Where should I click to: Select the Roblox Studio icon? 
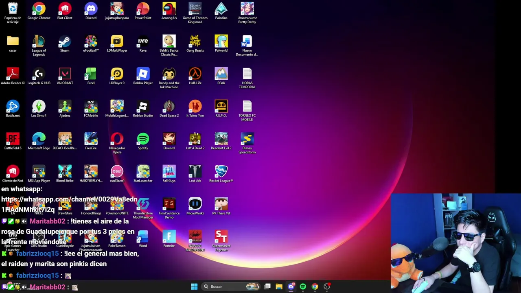143,109
